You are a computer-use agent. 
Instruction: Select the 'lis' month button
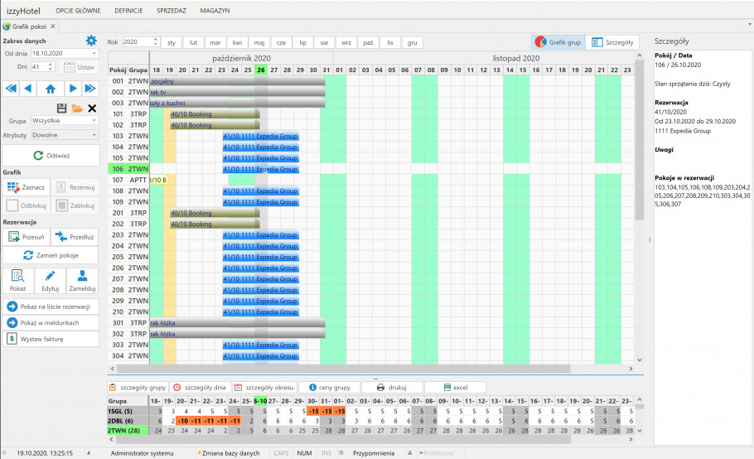tap(389, 41)
